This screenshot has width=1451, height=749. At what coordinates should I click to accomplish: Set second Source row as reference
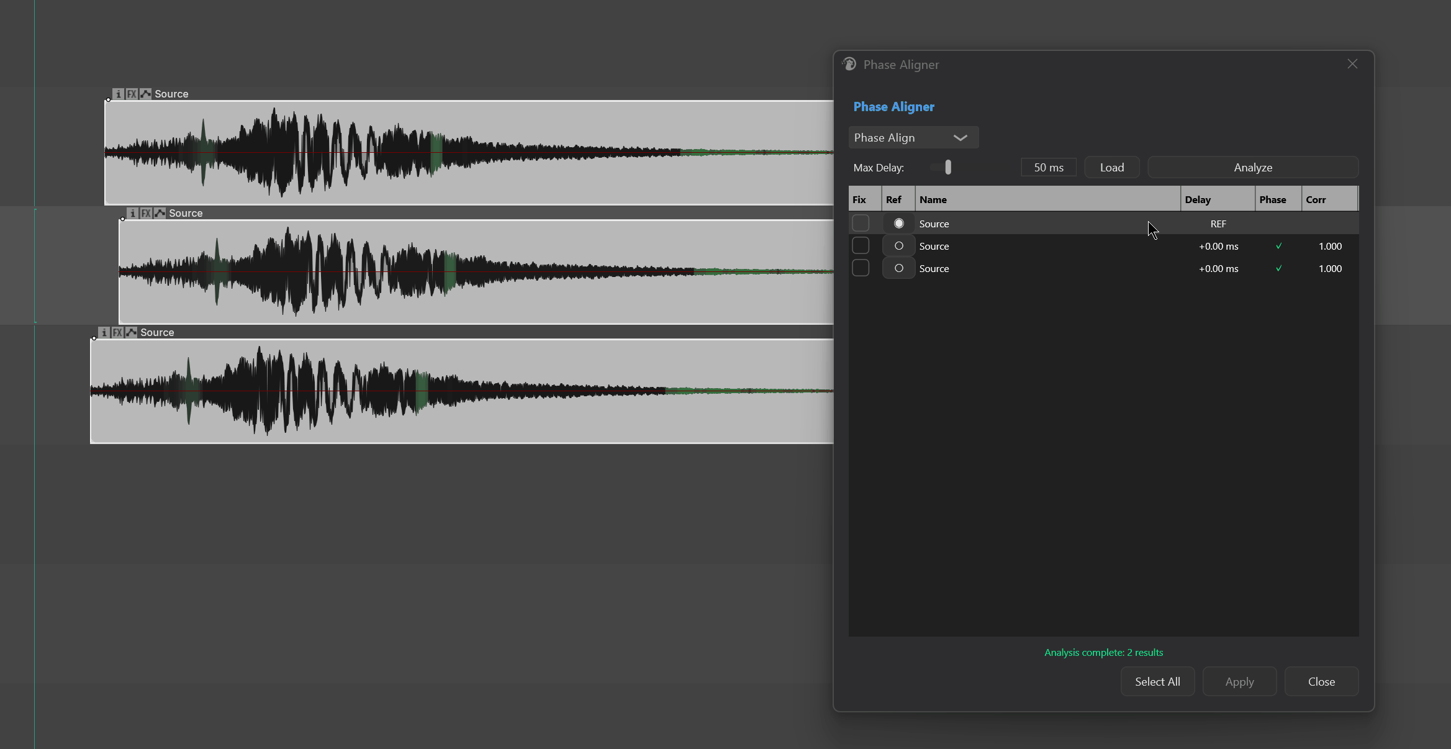pos(898,246)
